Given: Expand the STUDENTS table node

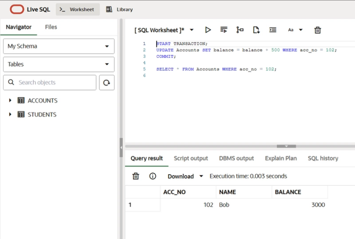Looking at the screenshot, I should (10, 114).
